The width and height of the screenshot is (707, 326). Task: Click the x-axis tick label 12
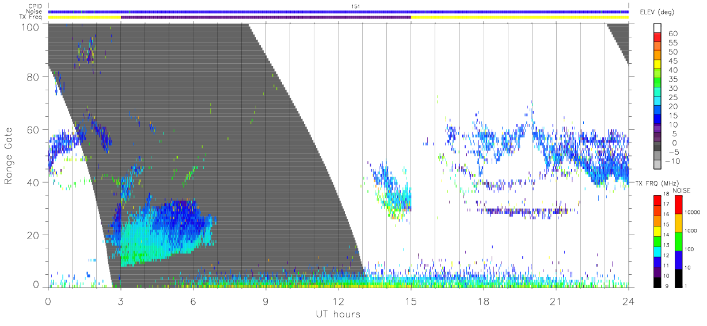pos(339,301)
